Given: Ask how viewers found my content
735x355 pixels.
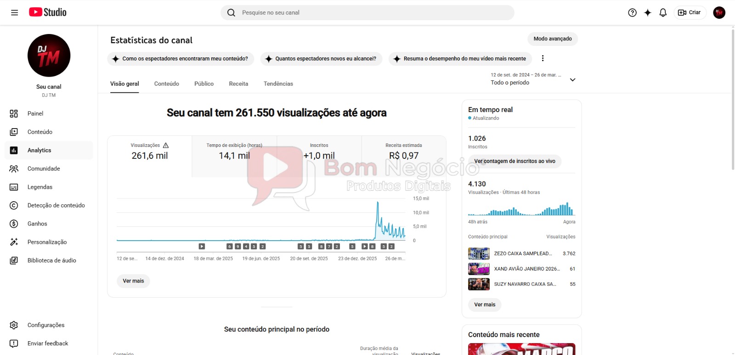Looking at the screenshot, I should point(181,59).
